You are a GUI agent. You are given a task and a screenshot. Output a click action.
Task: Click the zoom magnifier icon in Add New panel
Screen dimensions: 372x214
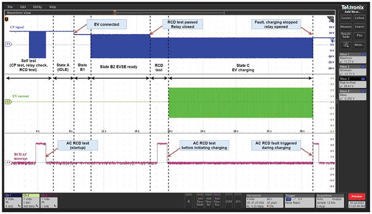click(345, 44)
